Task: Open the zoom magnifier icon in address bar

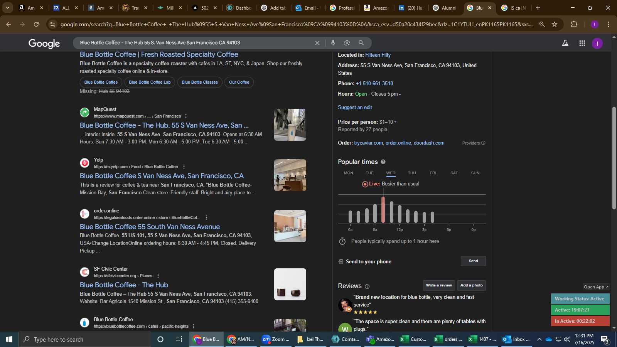Action: [542, 24]
